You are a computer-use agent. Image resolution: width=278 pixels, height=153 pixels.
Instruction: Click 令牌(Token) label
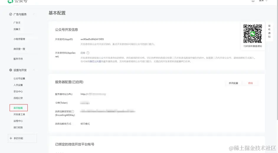click(61, 103)
